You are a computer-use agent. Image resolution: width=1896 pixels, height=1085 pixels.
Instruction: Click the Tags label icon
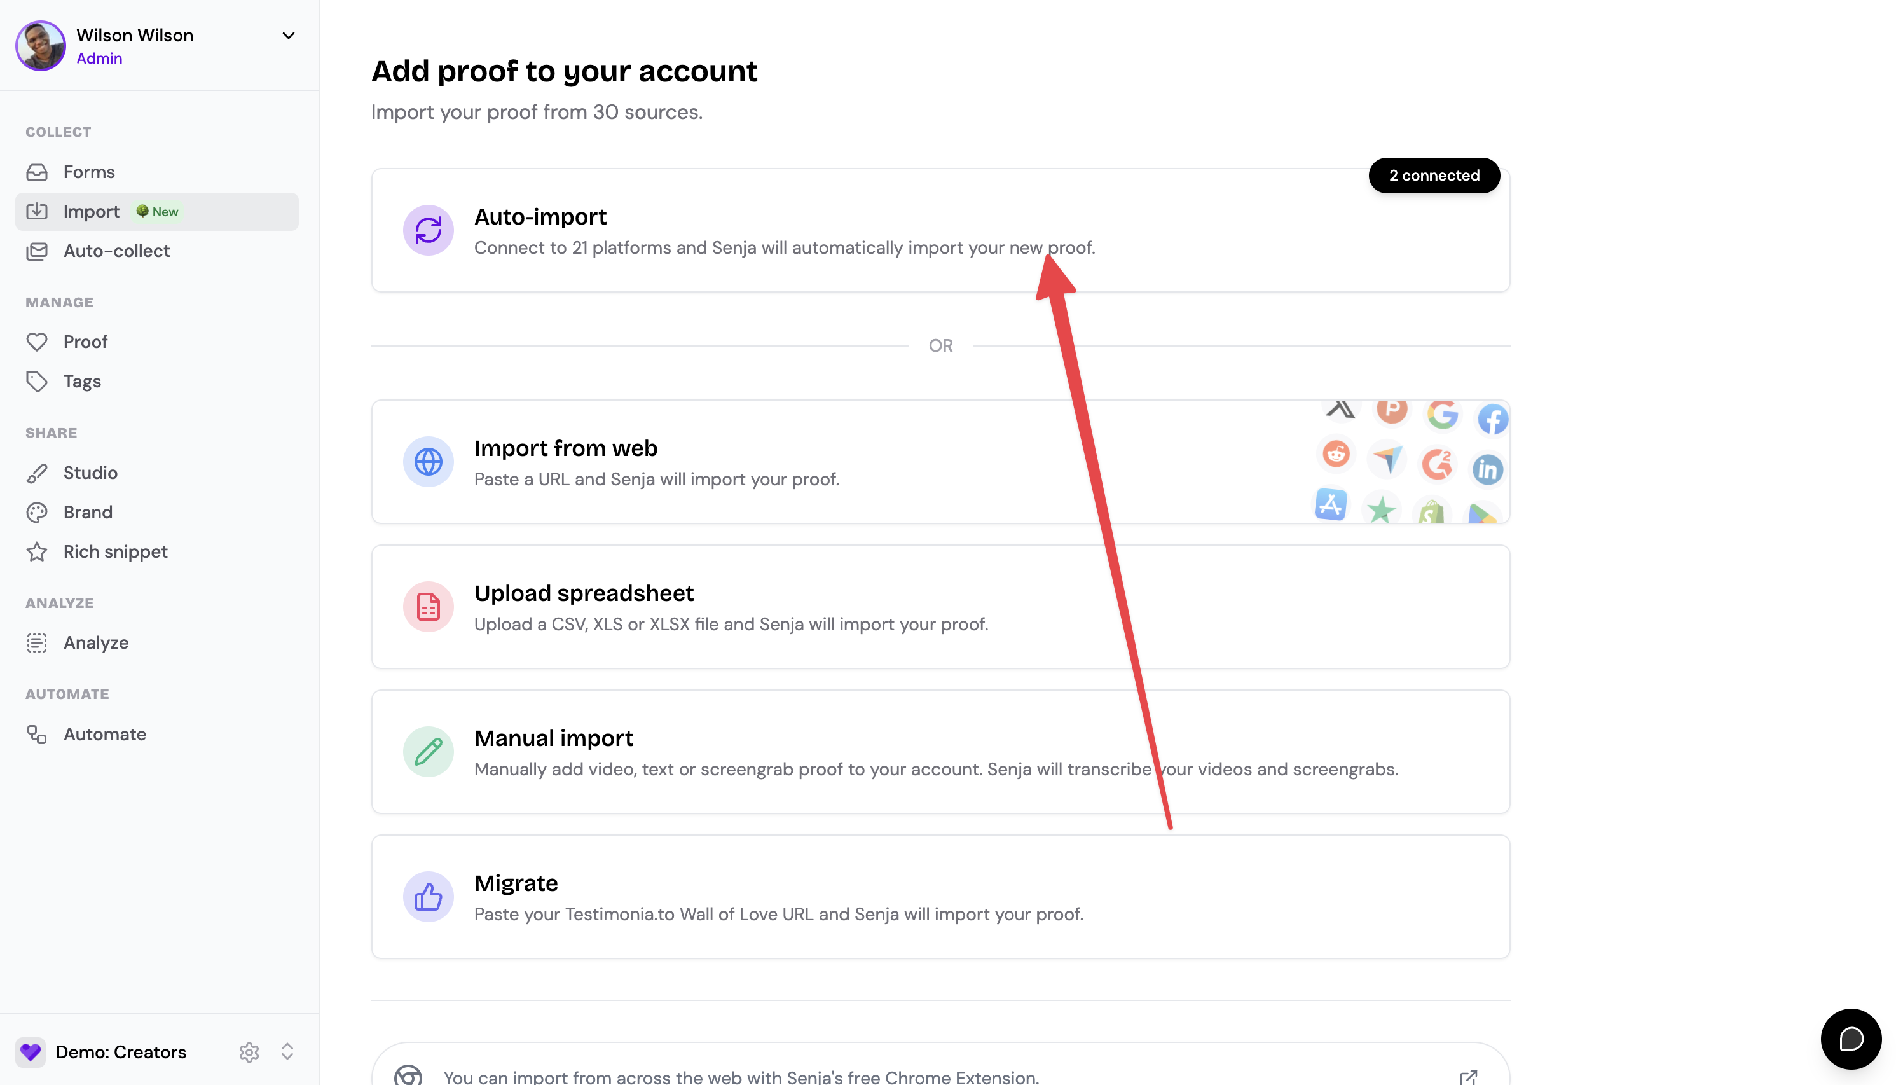pos(36,382)
